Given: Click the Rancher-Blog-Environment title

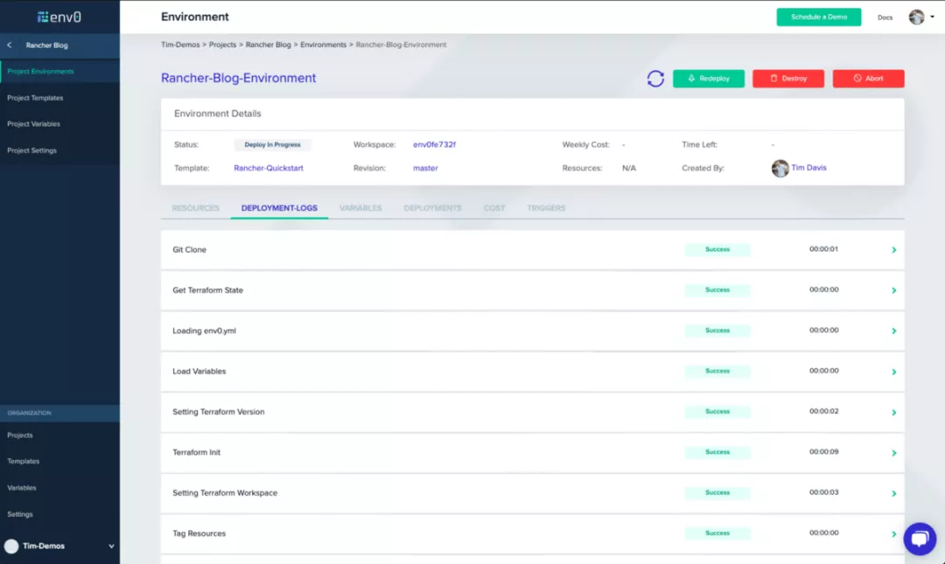Looking at the screenshot, I should tap(238, 79).
